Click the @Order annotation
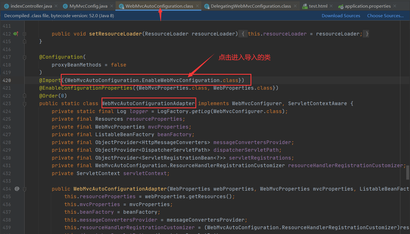Image resolution: width=410 pixels, height=234 pixels. pos(49,96)
